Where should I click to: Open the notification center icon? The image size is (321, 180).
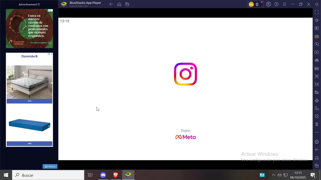click(x=313, y=175)
